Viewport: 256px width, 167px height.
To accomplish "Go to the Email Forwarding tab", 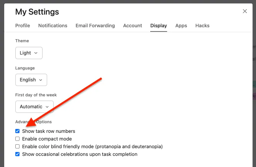I will 95,26.
